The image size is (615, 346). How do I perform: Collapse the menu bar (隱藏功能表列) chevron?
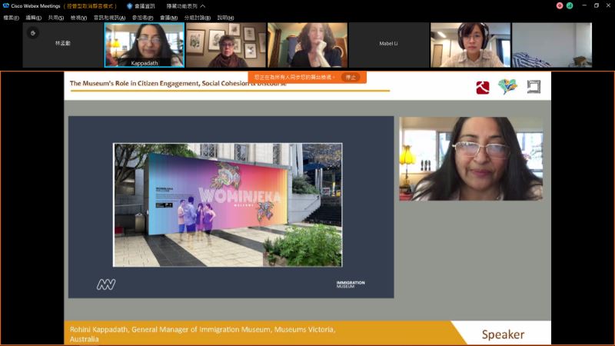pos(202,5)
